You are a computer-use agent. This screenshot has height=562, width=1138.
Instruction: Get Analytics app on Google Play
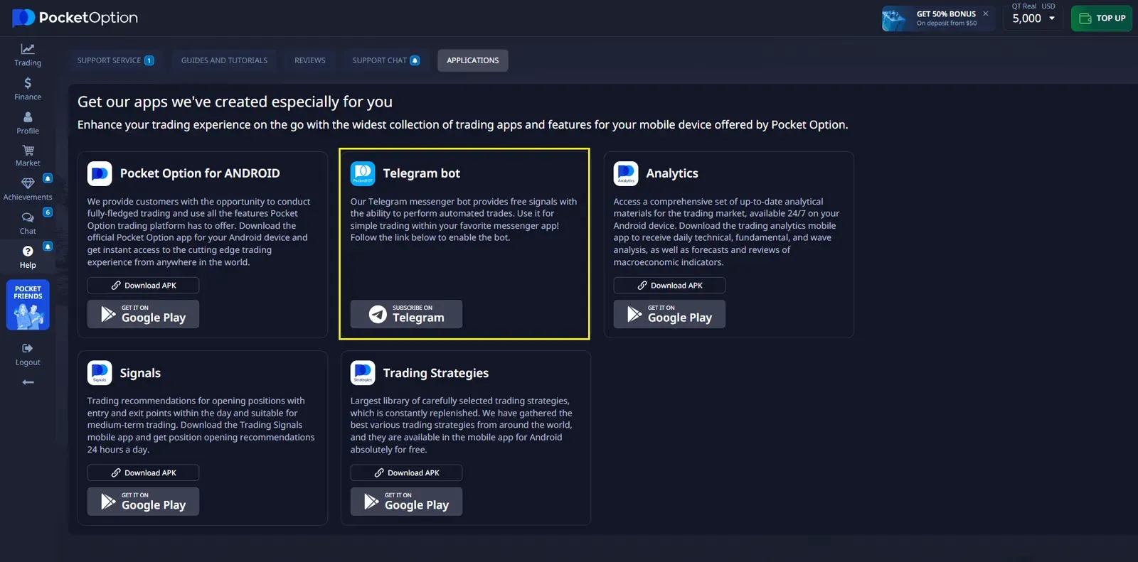pyautogui.click(x=669, y=314)
